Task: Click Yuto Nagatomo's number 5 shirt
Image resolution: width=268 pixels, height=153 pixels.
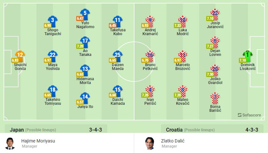Action: tap(85, 14)
